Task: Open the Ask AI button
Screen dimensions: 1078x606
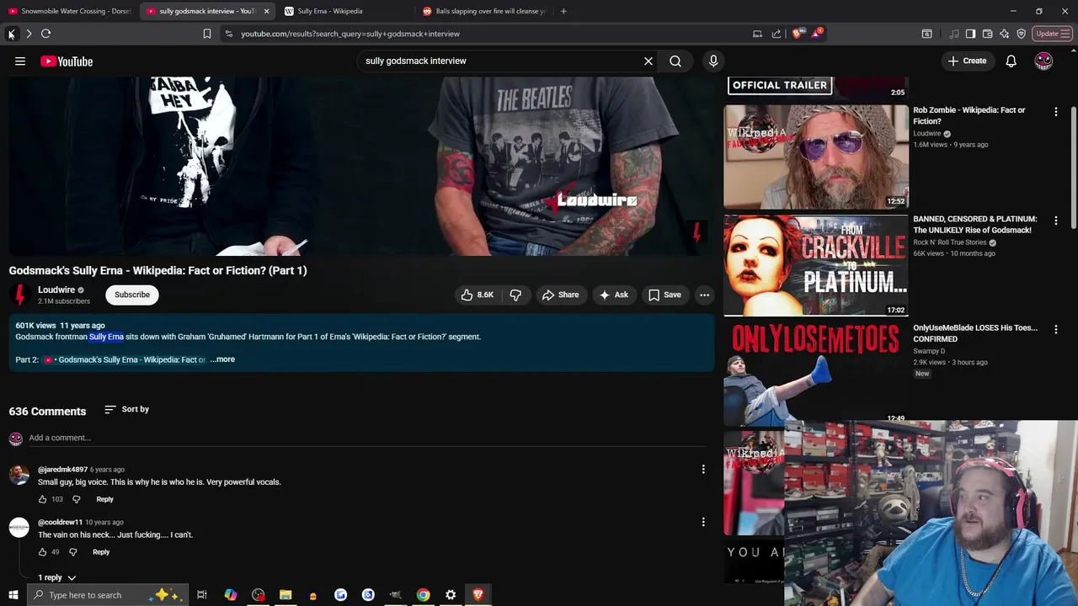Action: coord(614,295)
